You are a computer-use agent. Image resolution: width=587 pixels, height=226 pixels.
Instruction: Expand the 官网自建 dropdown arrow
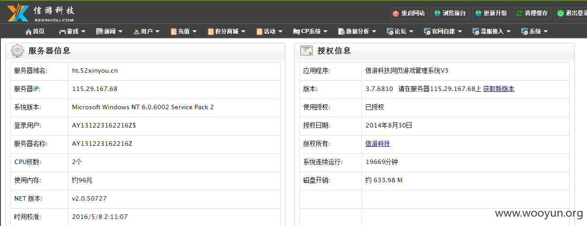click(x=460, y=32)
